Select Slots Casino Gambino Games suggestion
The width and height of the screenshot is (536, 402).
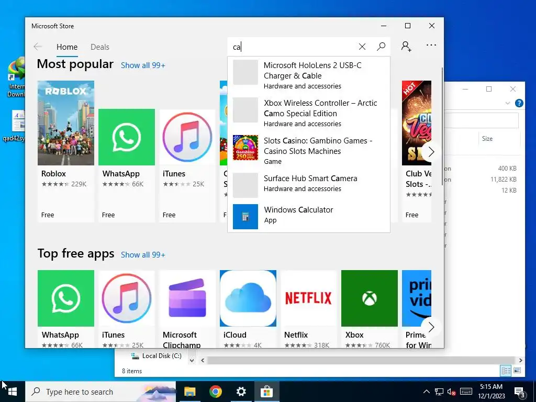[309, 151]
